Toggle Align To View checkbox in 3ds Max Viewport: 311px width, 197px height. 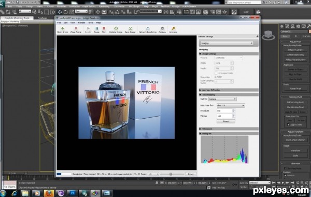tap(288, 124)
